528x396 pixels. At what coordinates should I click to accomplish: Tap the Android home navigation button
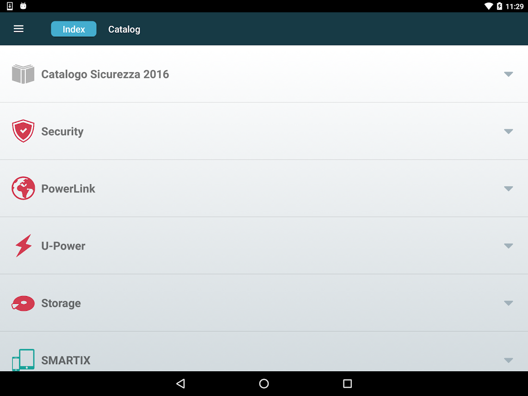coord(264,384)
